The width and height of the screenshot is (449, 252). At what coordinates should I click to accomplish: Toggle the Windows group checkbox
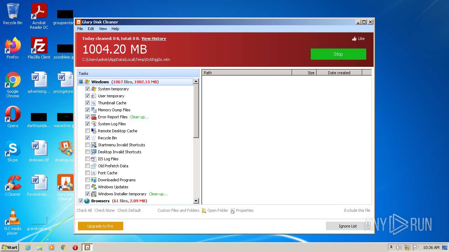[81, 82]
